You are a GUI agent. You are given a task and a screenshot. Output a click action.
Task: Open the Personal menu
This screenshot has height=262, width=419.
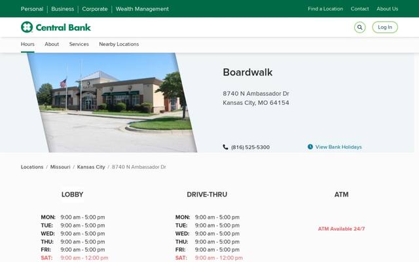pos(32,9)
